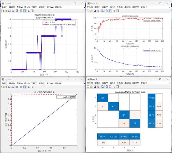The width and height of the screenshot is (172, 153).
Task: Expand the docking arrow in Figure 2 menu bar
Action: coord(84,7)
